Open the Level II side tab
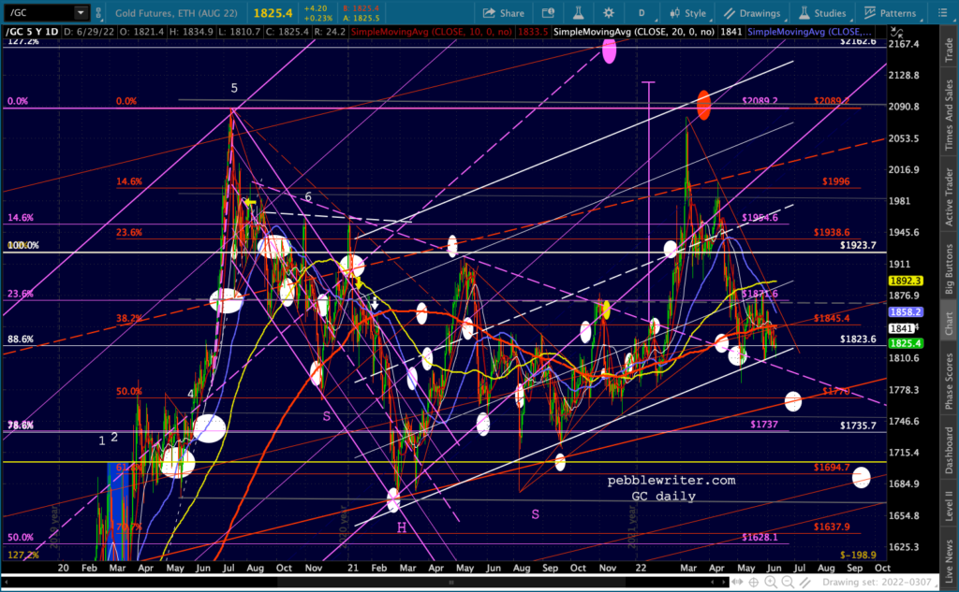Viewport: 959px width, 592px height. point(949,505)
